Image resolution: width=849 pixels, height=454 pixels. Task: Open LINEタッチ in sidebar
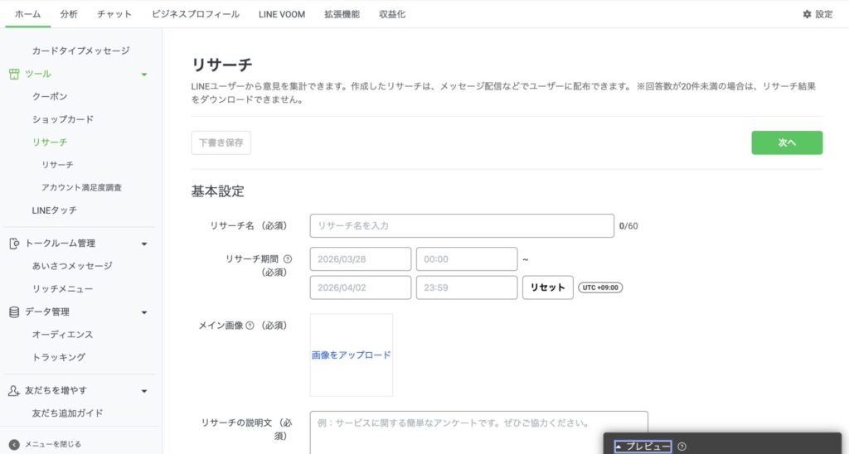click(x=54, y=210)
